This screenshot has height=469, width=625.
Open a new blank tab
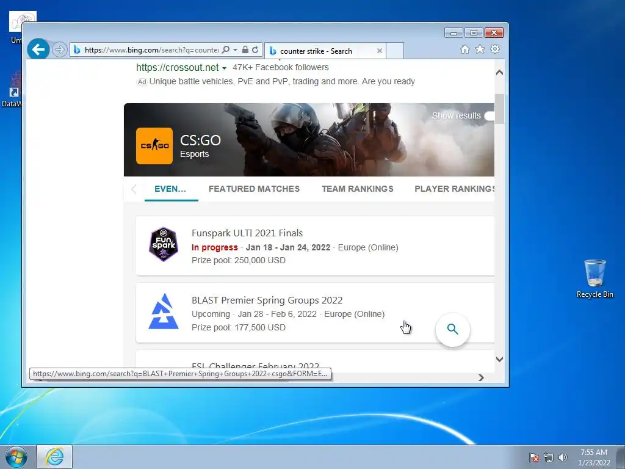pos(395,51)
